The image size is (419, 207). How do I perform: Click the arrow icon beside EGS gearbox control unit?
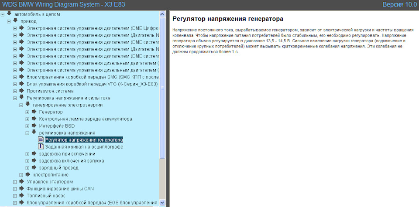pos(22,203)
